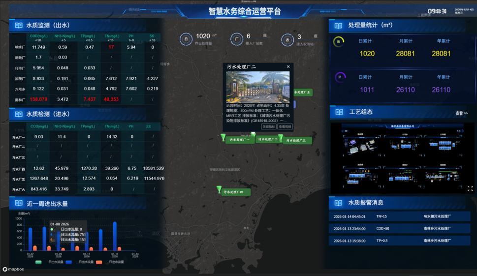Screen dimensions: 477x276
Task: Click the plant entrance photo in the popup
Action: [258, 87]
